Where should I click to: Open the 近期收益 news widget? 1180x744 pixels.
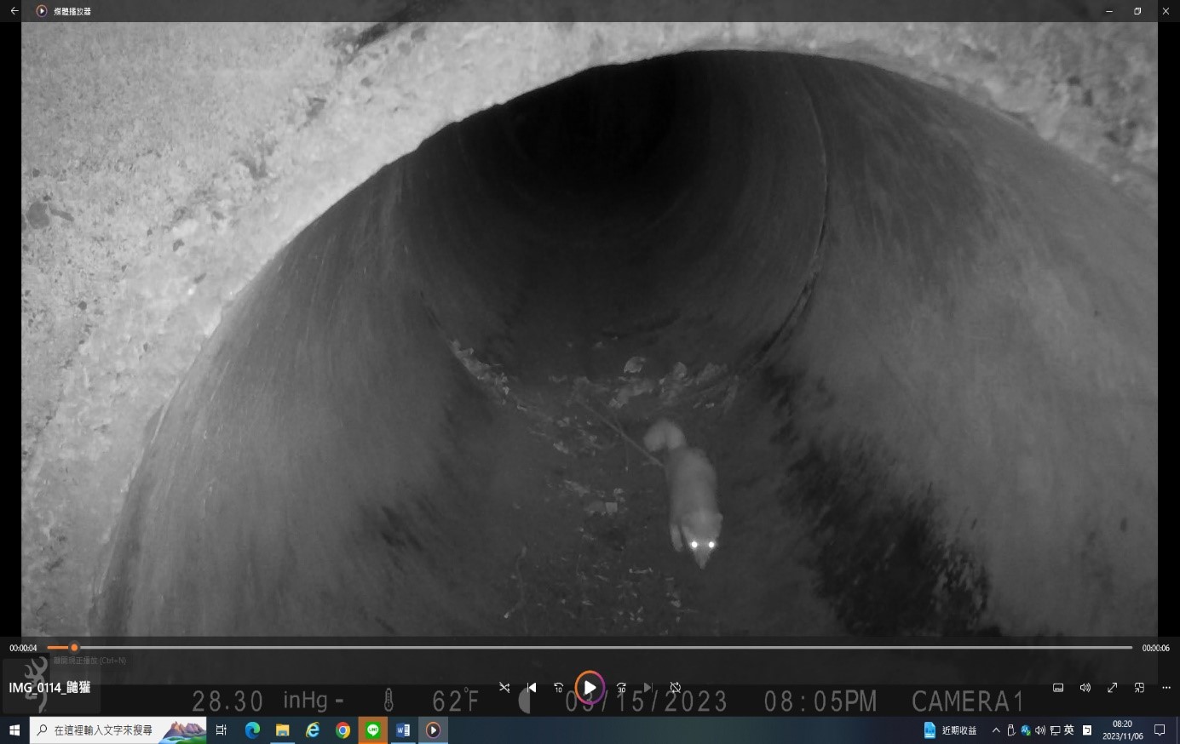pyautogui.click(x=951, y=730)
